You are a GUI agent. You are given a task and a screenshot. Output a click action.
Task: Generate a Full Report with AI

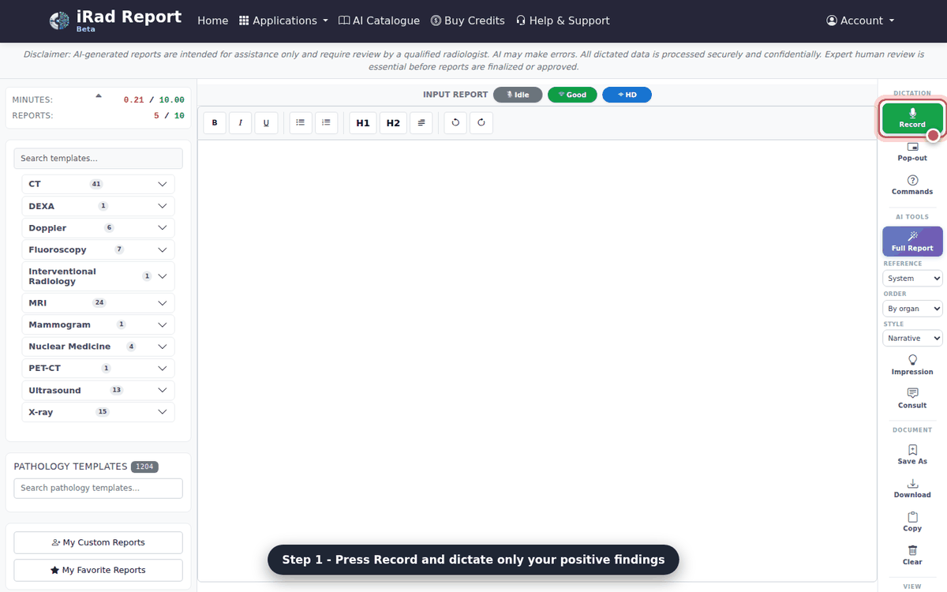pos(912,242)
